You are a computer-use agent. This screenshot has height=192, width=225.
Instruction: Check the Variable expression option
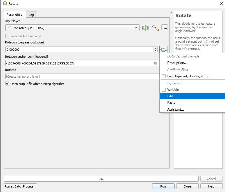pos(164,90)
